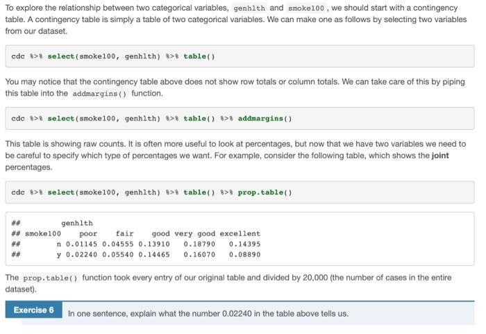
Task: Click the table value 0.01145
Action: (81, 244)
